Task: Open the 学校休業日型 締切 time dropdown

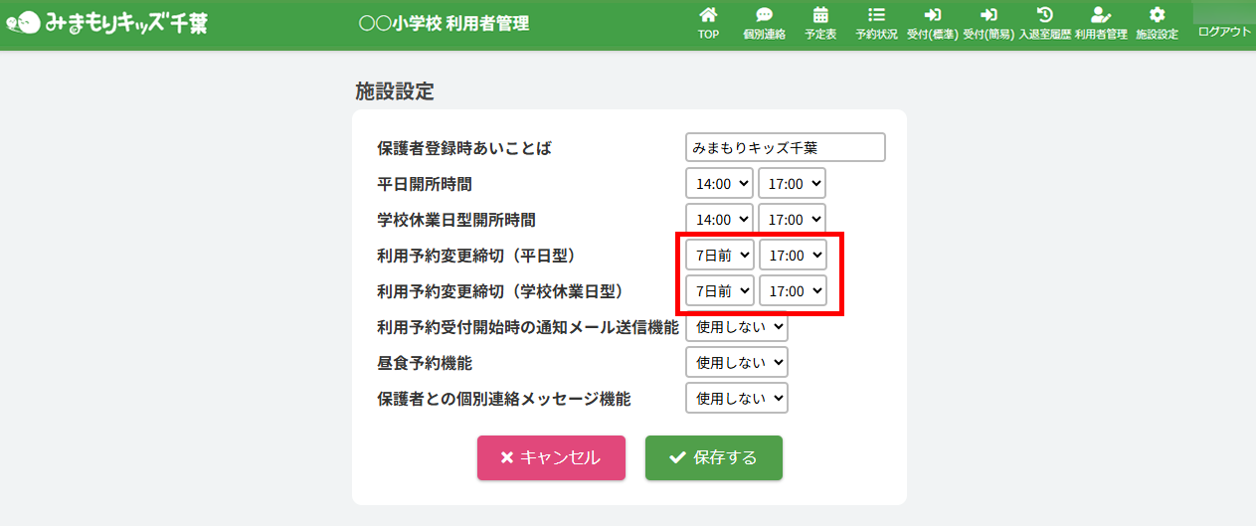Action: point(792,290)
